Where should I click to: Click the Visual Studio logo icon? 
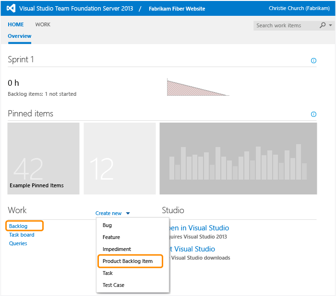11,8
